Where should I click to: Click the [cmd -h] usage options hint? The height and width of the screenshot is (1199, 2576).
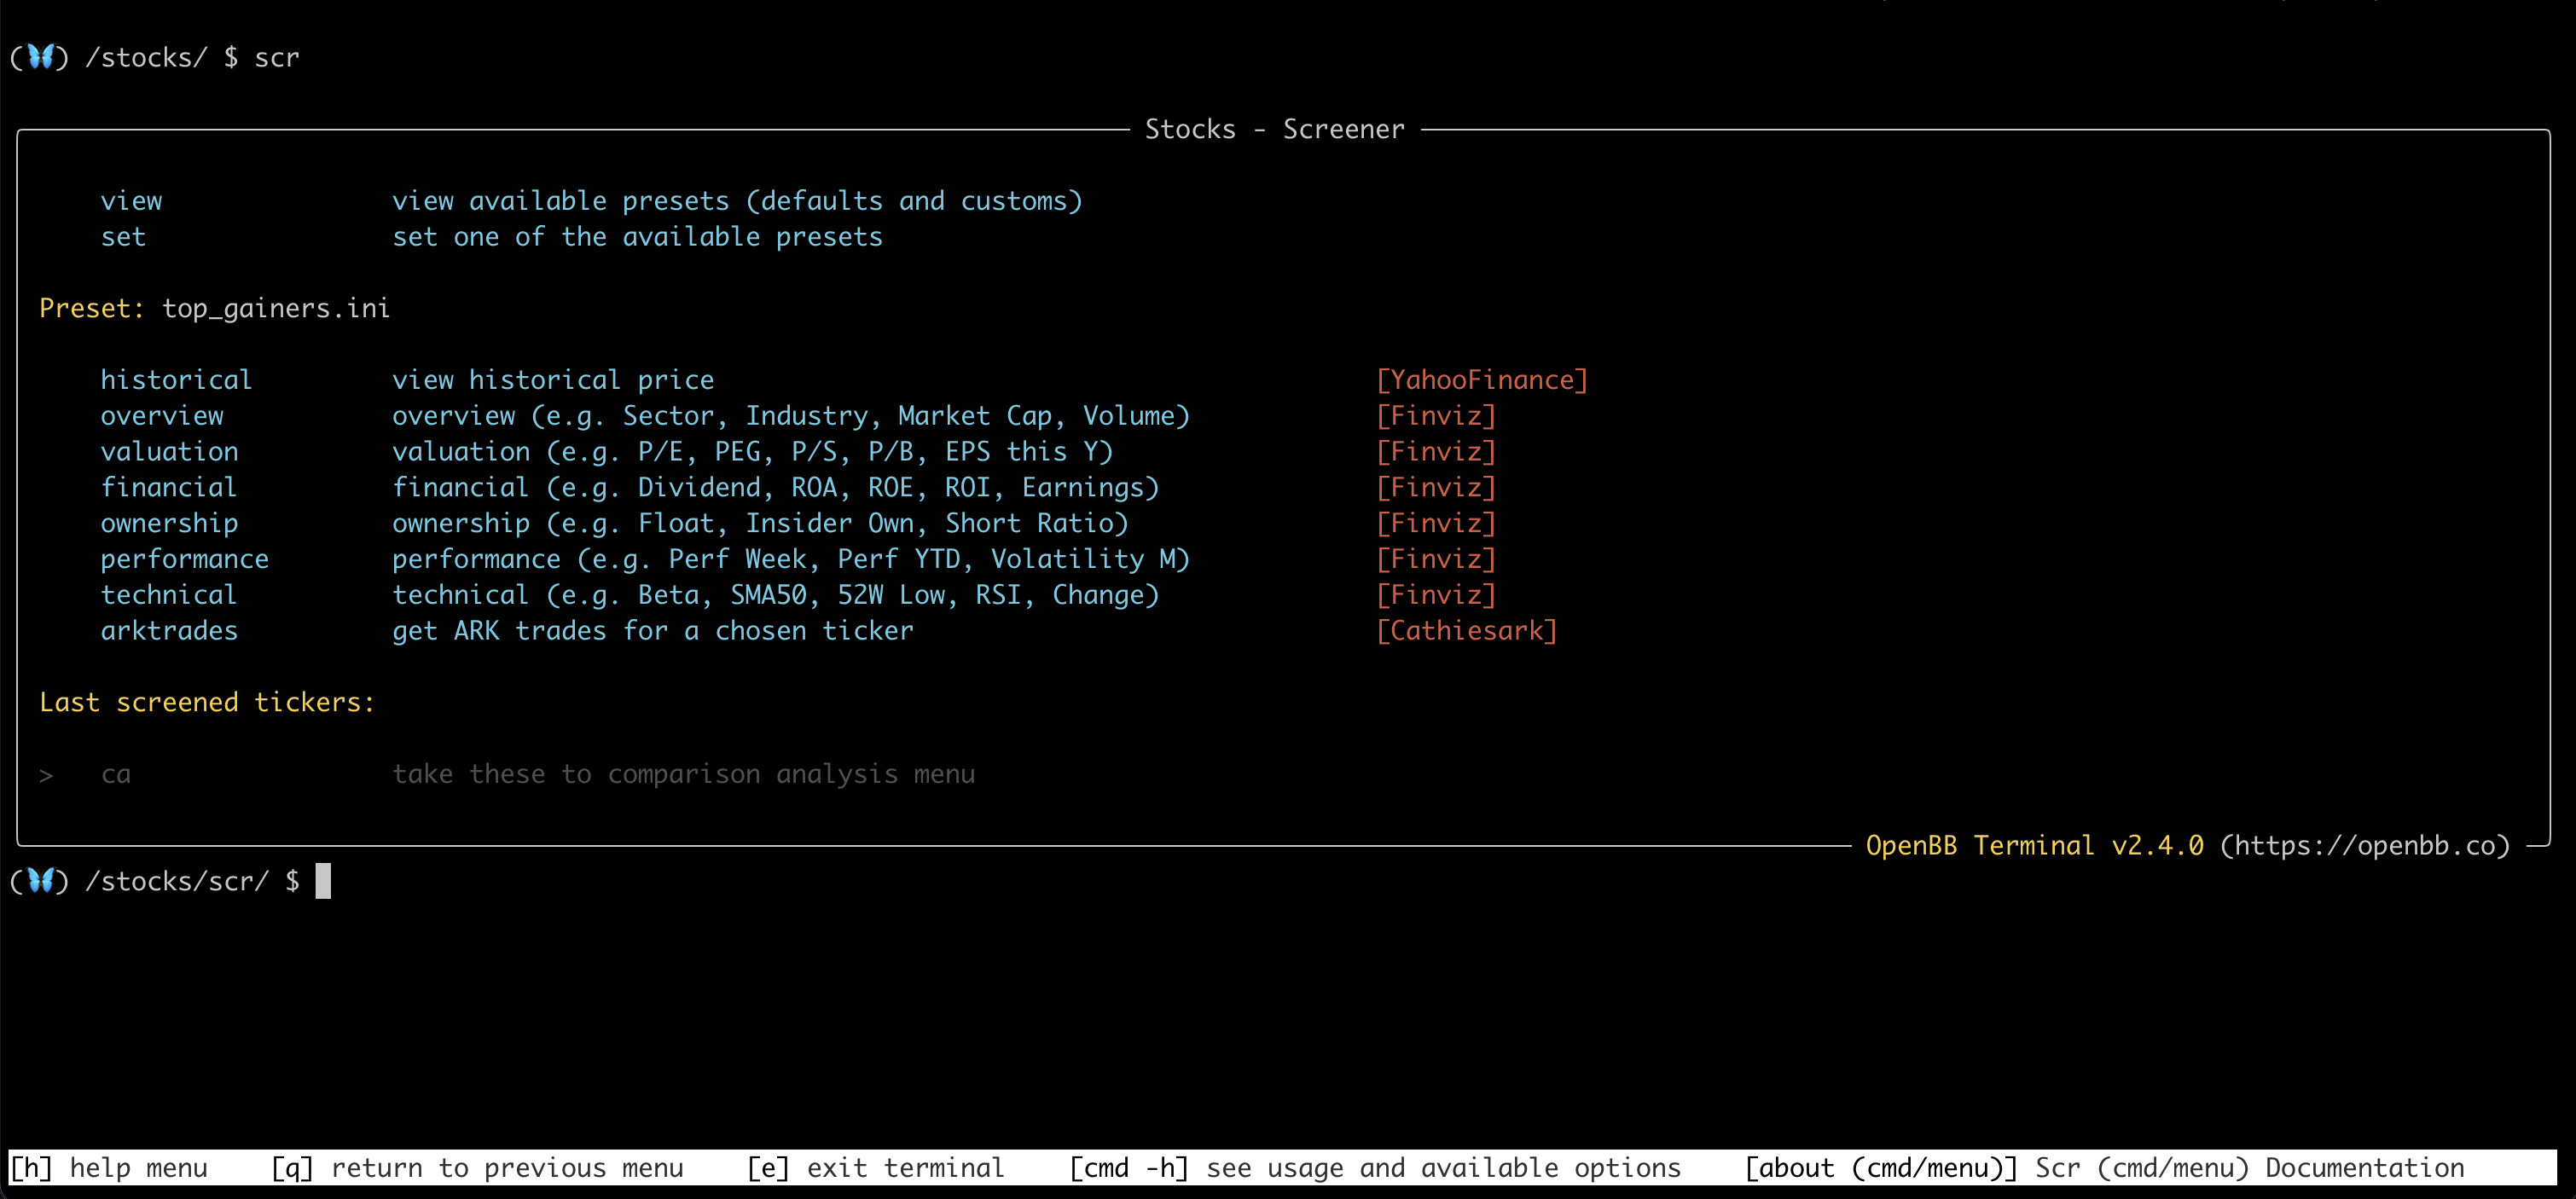coord(1375,1168)
